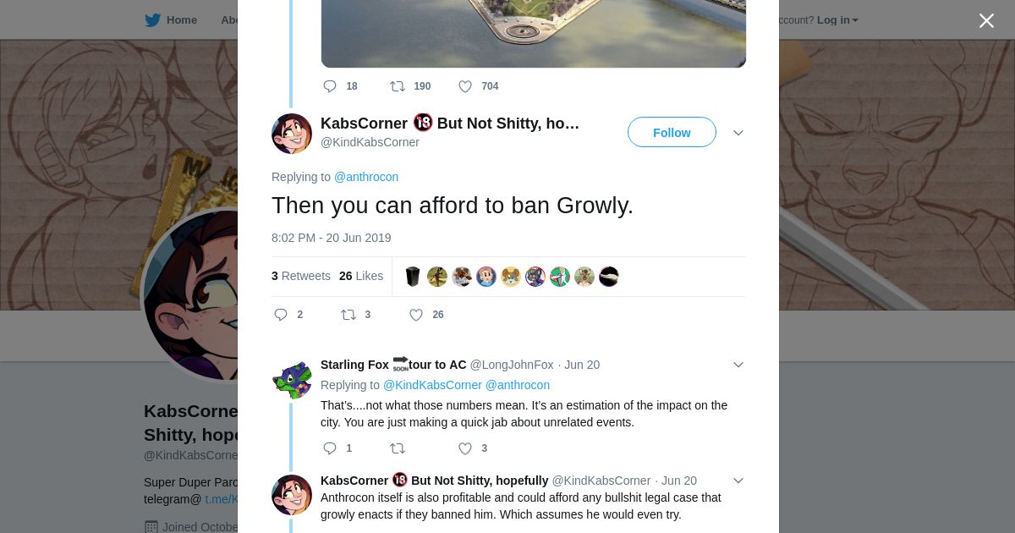Like the main tweet with 26 likes

(415, 315)
